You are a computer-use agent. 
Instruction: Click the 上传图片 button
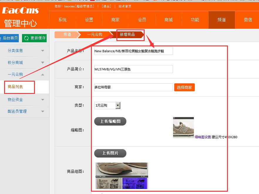[x=110, y=153]
